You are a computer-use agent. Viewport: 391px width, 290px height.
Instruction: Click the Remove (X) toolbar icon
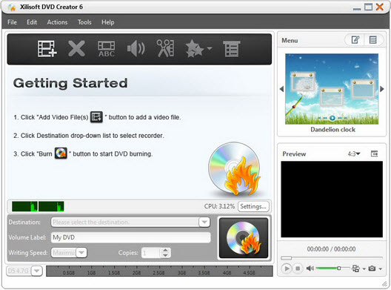(76, 48)
